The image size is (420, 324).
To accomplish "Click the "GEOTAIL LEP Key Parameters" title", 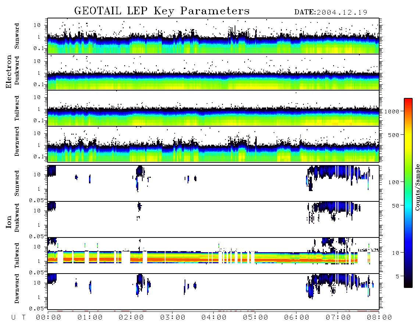I will click(x=162, y=11).
